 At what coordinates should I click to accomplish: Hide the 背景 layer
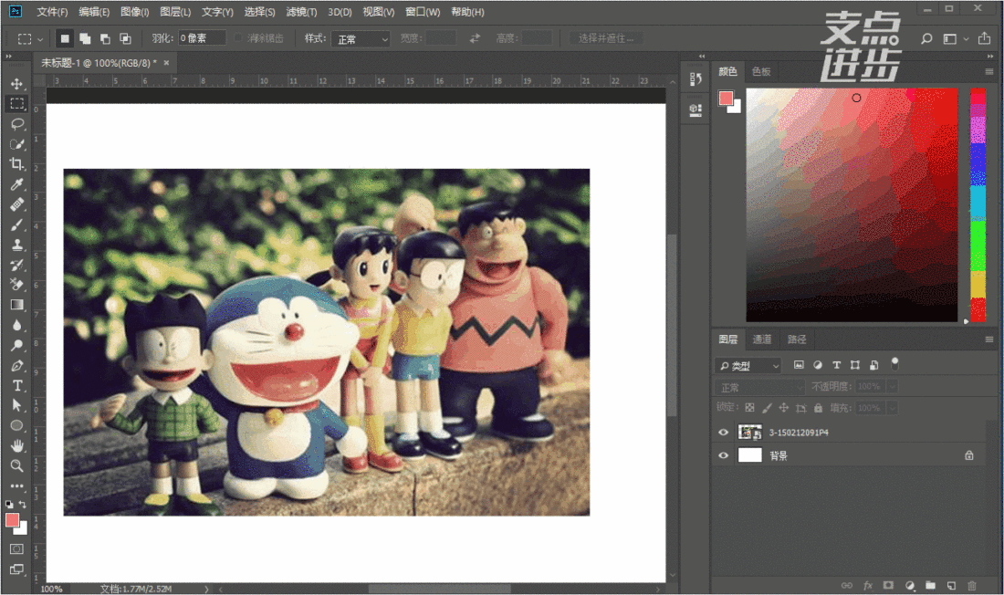tap(724, 455)
